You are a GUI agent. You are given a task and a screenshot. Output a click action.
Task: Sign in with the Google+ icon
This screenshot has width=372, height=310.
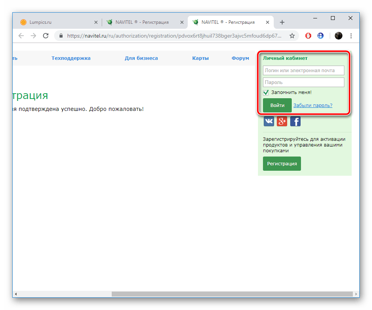tap(282, 121)
